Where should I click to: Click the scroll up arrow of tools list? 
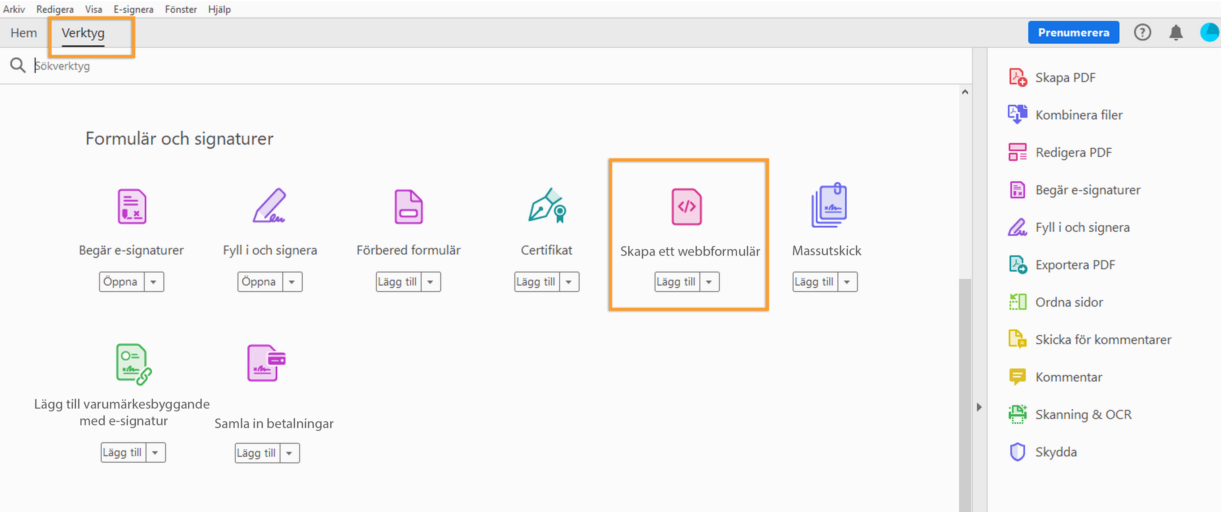click(x=965, y=92)
